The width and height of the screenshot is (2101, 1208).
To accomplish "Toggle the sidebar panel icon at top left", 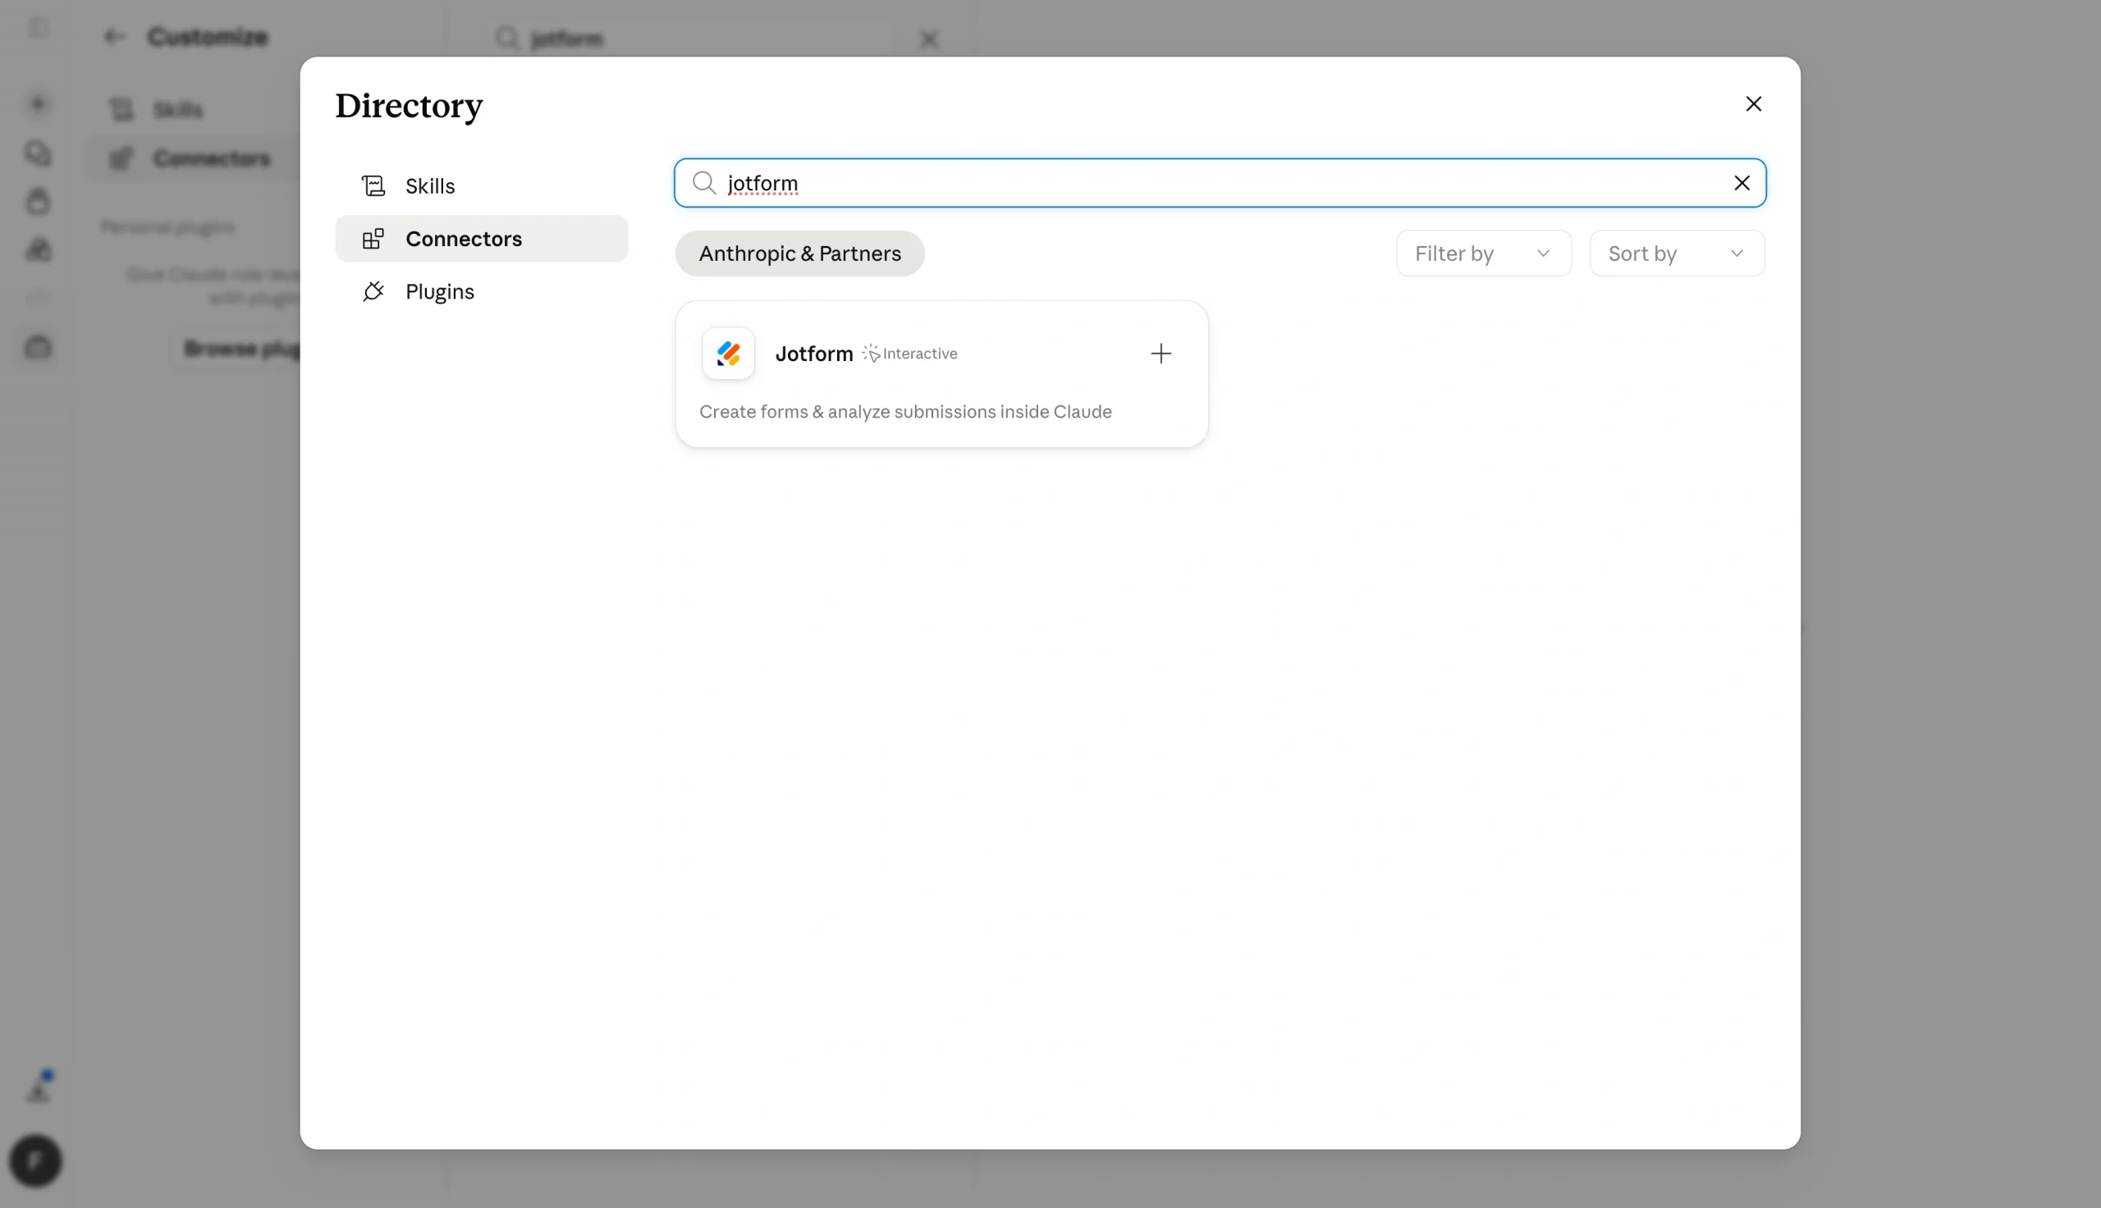I will 38,27.
